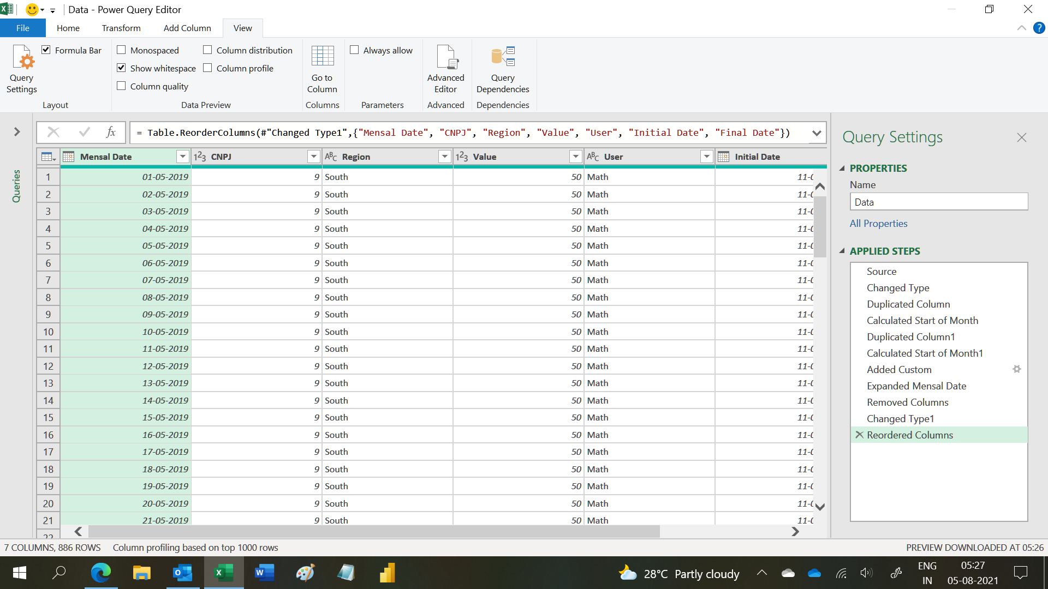The image size is (1048, 589).
Task: Open All Properties link
Action: (878, 224)
